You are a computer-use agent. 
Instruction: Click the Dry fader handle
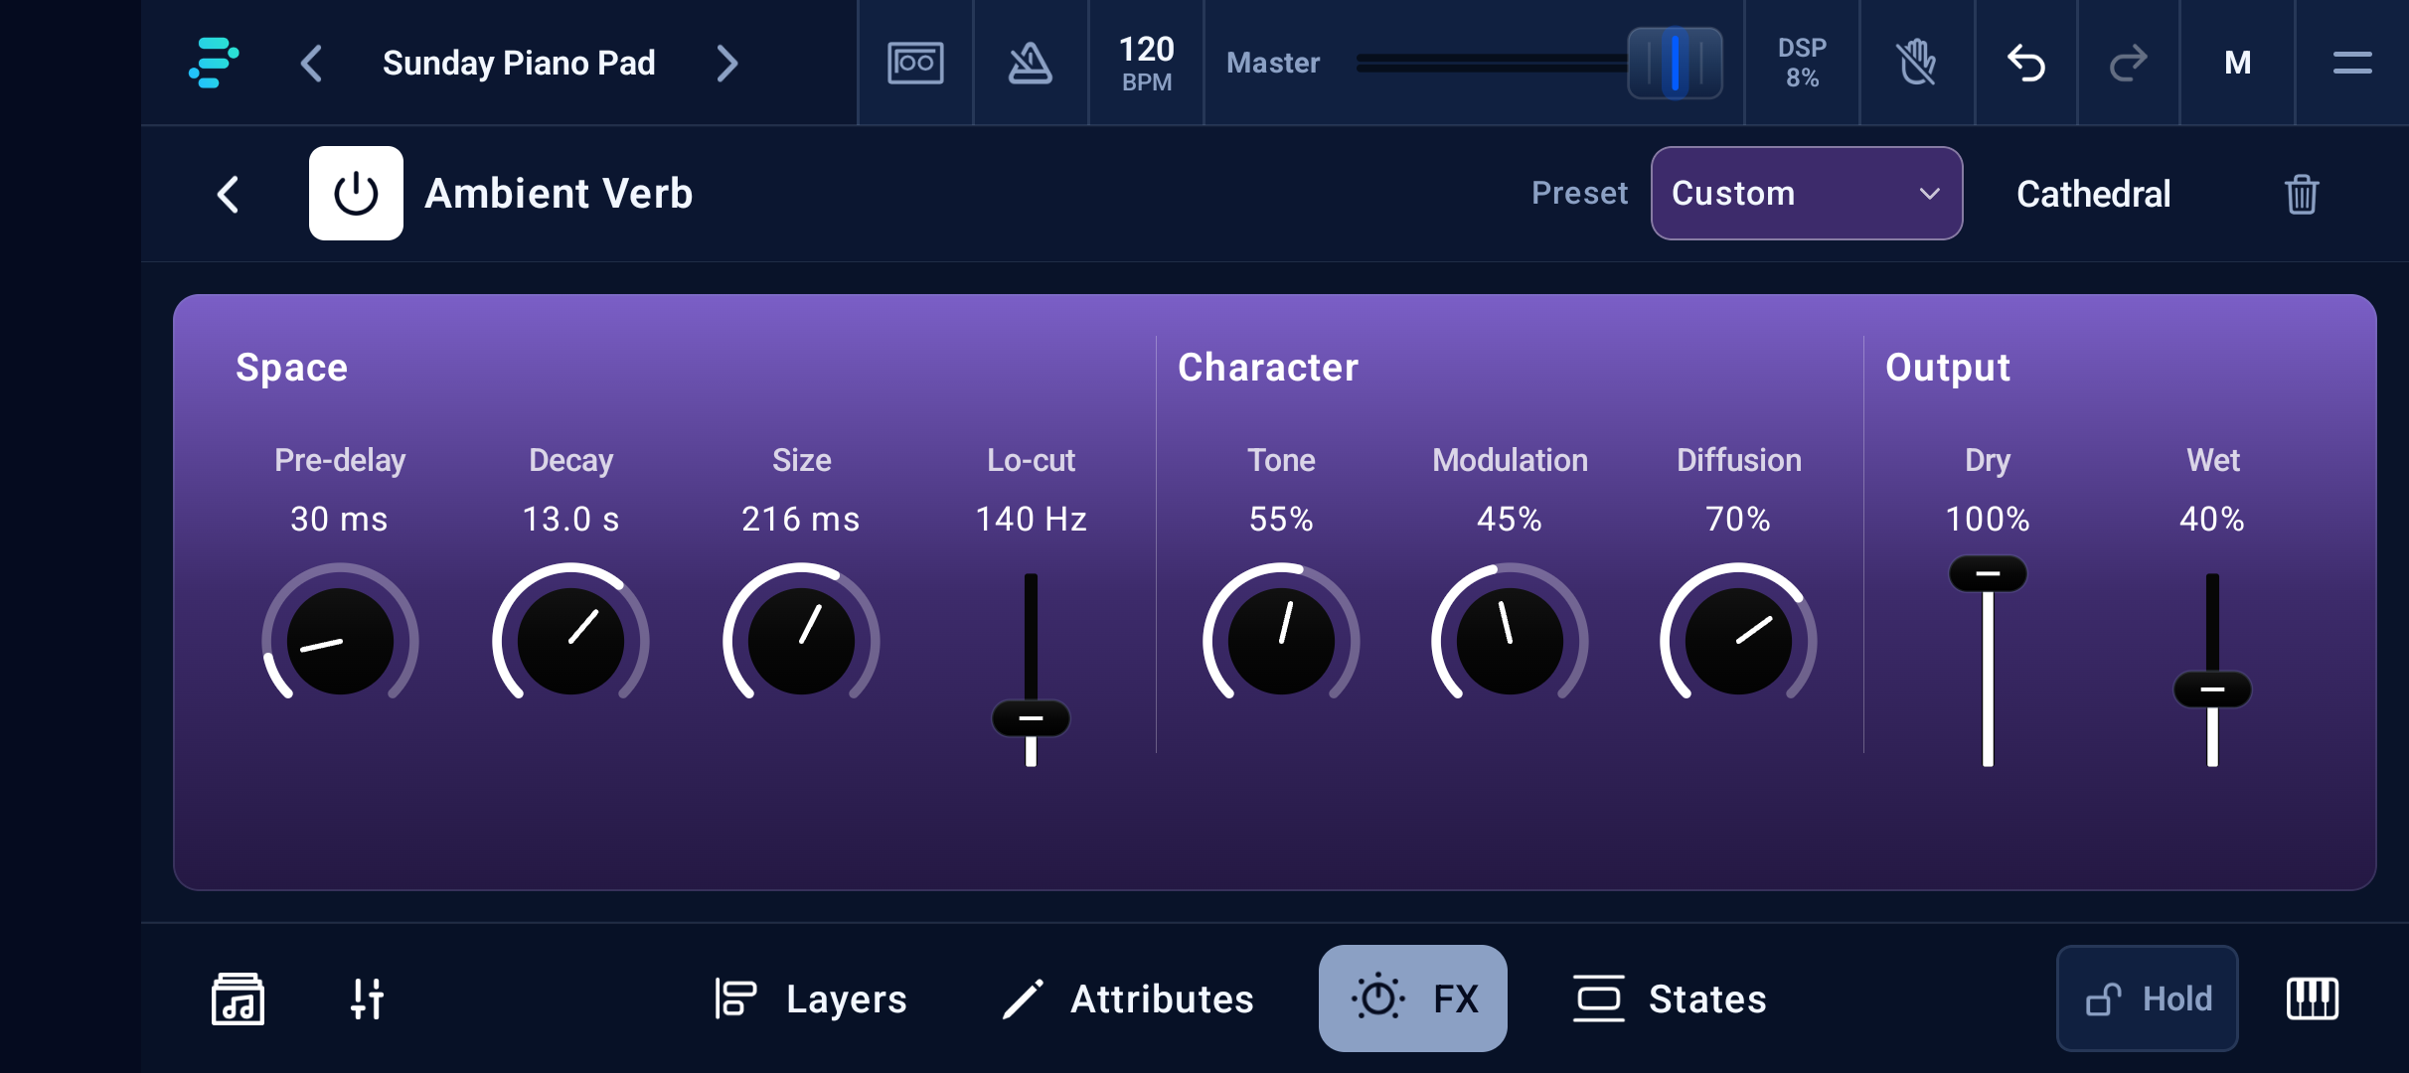click(1988, 573)
